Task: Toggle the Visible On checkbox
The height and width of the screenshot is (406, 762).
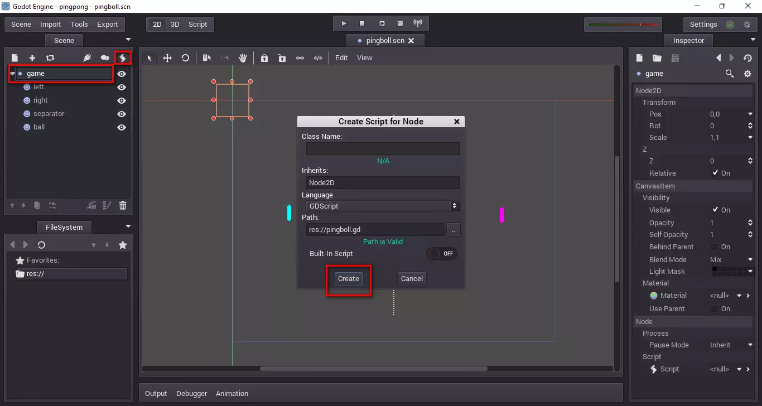Action: coord(715,210)
